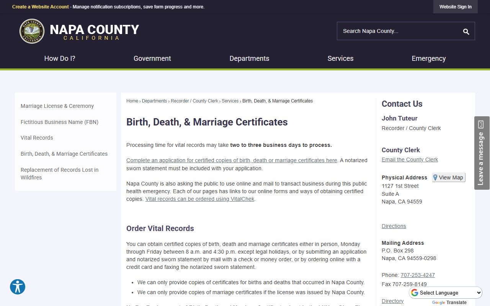The image size is (490, 306).
Task: Open Marriage License & Ceremony sidebar link
Action: (x=57, y=106)
